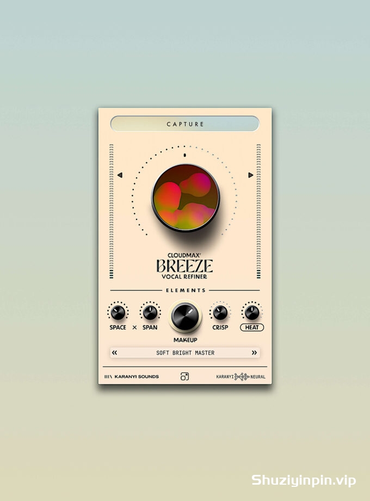Select next mode with right triangle arrow
Screen dimensions: 370x501
coord(251,175)
